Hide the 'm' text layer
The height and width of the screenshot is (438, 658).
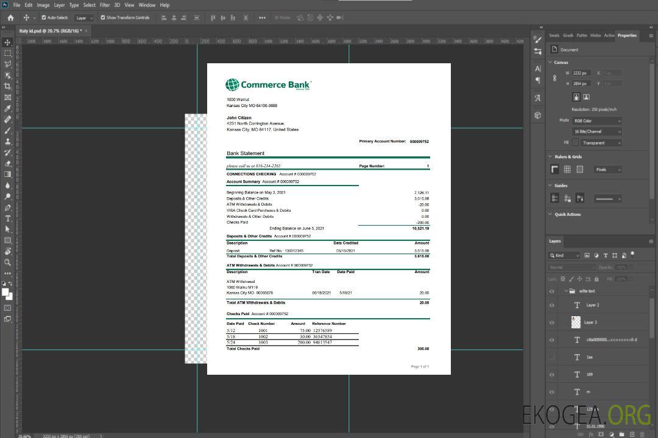tap(552, 392)
